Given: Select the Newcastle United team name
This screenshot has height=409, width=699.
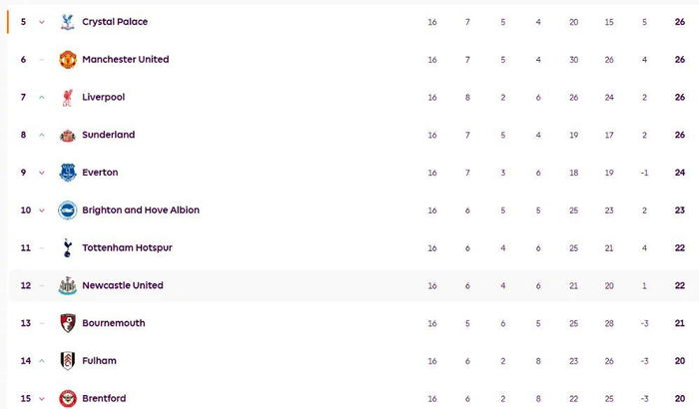Looking at the screenshot, I should pyautogui.click(x=122, y=285).
